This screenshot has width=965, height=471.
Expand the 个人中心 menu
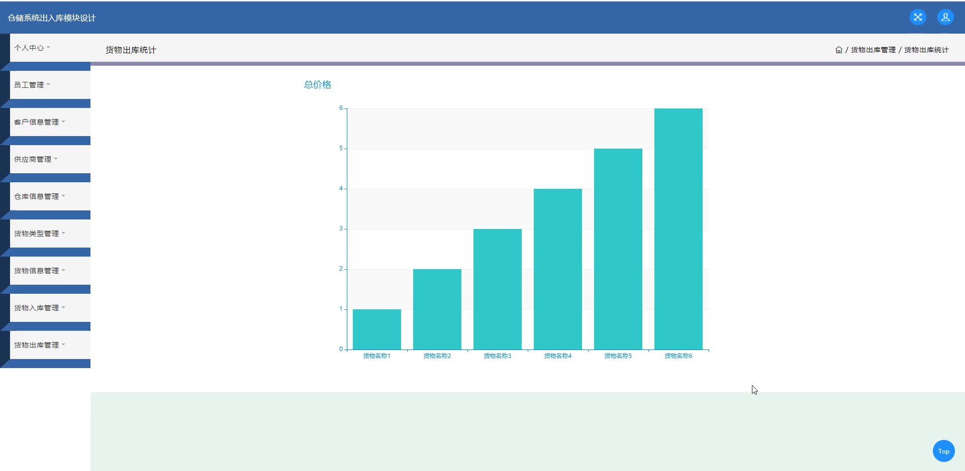(32, 48)
